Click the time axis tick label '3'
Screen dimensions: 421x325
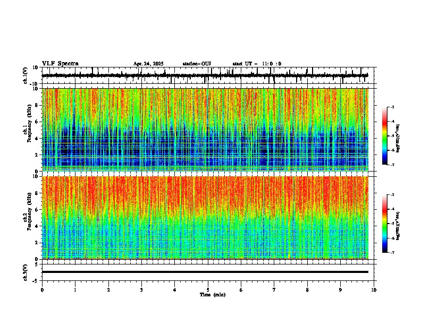141,290
